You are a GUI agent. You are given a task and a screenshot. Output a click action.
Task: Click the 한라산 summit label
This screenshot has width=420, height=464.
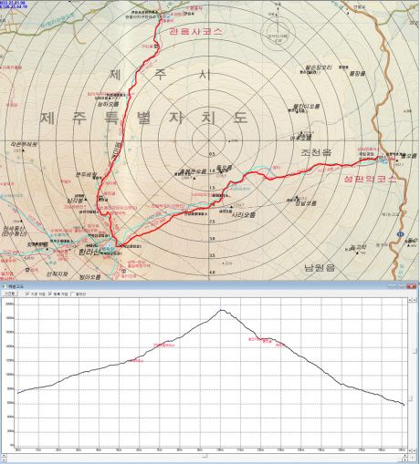[89, 252]
